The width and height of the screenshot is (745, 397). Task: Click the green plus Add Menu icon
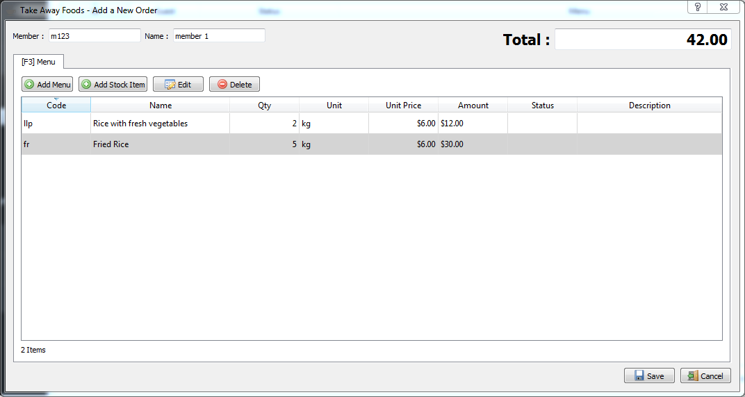click(28, 85)
